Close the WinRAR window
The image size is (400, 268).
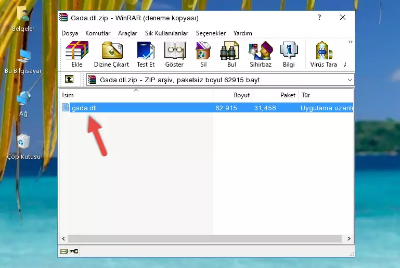(x=343, y=17)
